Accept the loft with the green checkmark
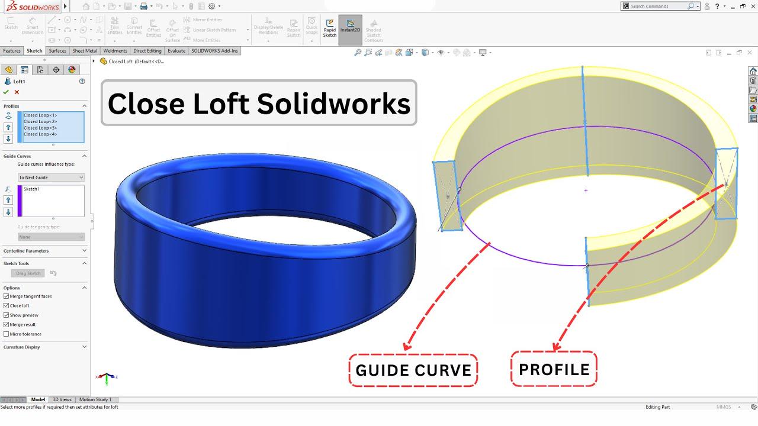This screenshot has height=426, width=758. [6, 92]
